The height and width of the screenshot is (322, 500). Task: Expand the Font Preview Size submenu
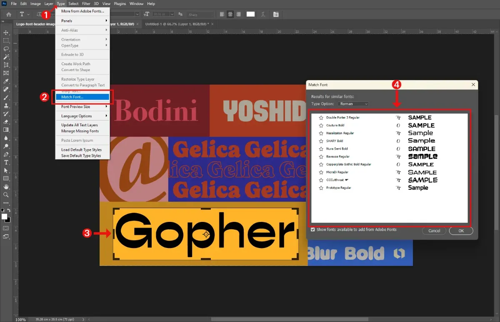coord(82,107)
